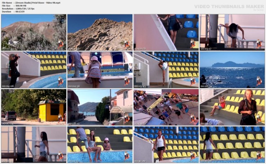This screenshot has height=164, width=266.
Task: Select the street leading to sea thumbnail
Action: [100, 107]
